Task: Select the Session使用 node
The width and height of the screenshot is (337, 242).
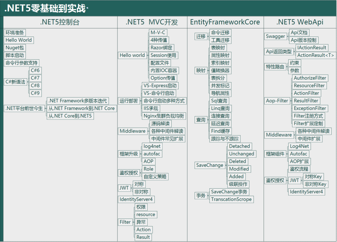Action: 163,55
